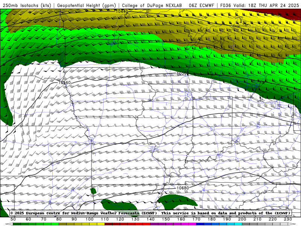
Task: Click the '200' color bar value
Action: [242, 219]
